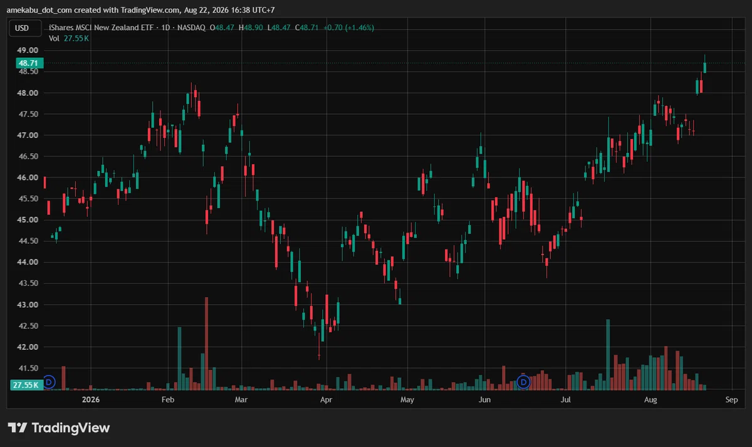Viewport: 752px width, 447px height.
Task: Click the 46.00 price axis label
Action: click(x=28, y=178)
